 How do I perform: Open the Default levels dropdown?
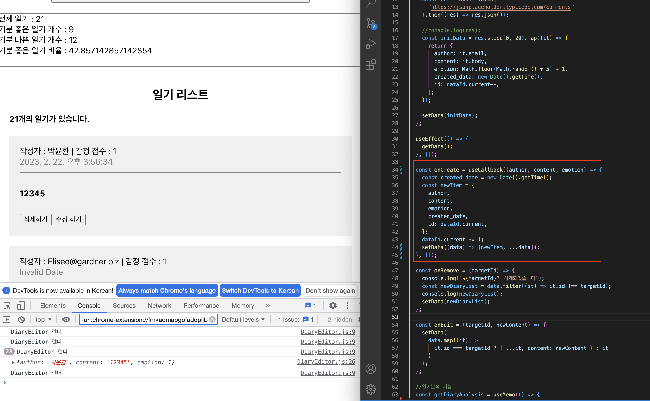point(243,320)
